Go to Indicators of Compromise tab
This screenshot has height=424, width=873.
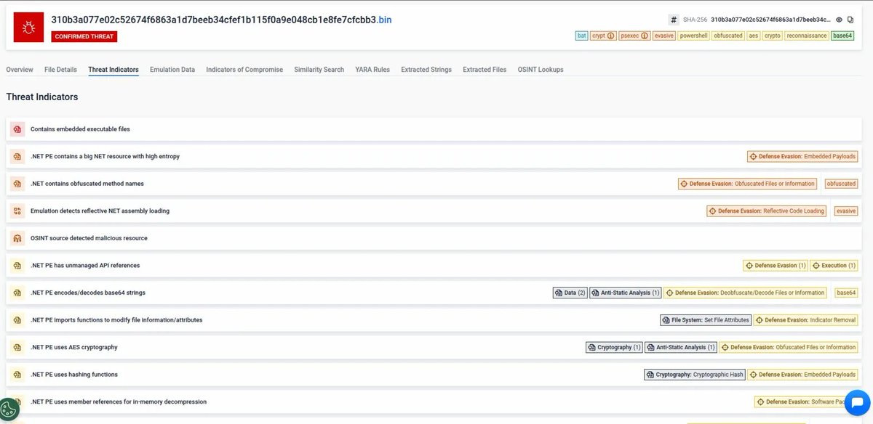coord(244,70)
